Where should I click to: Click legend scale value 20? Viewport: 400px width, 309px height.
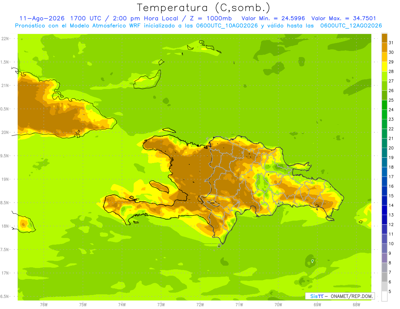(x=391, y=148)
